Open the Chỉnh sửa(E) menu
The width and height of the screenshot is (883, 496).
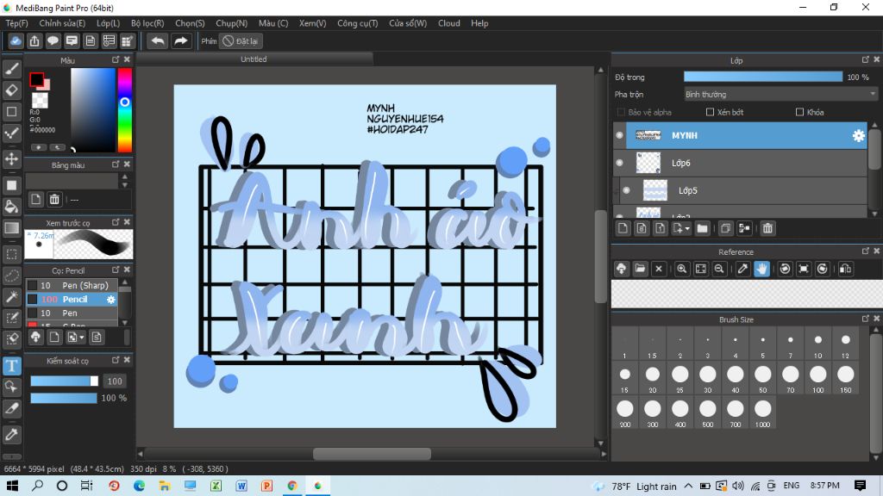coord(62,23)
